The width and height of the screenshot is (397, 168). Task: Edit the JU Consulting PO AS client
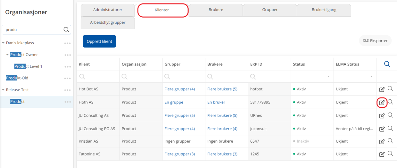point(382,129)
